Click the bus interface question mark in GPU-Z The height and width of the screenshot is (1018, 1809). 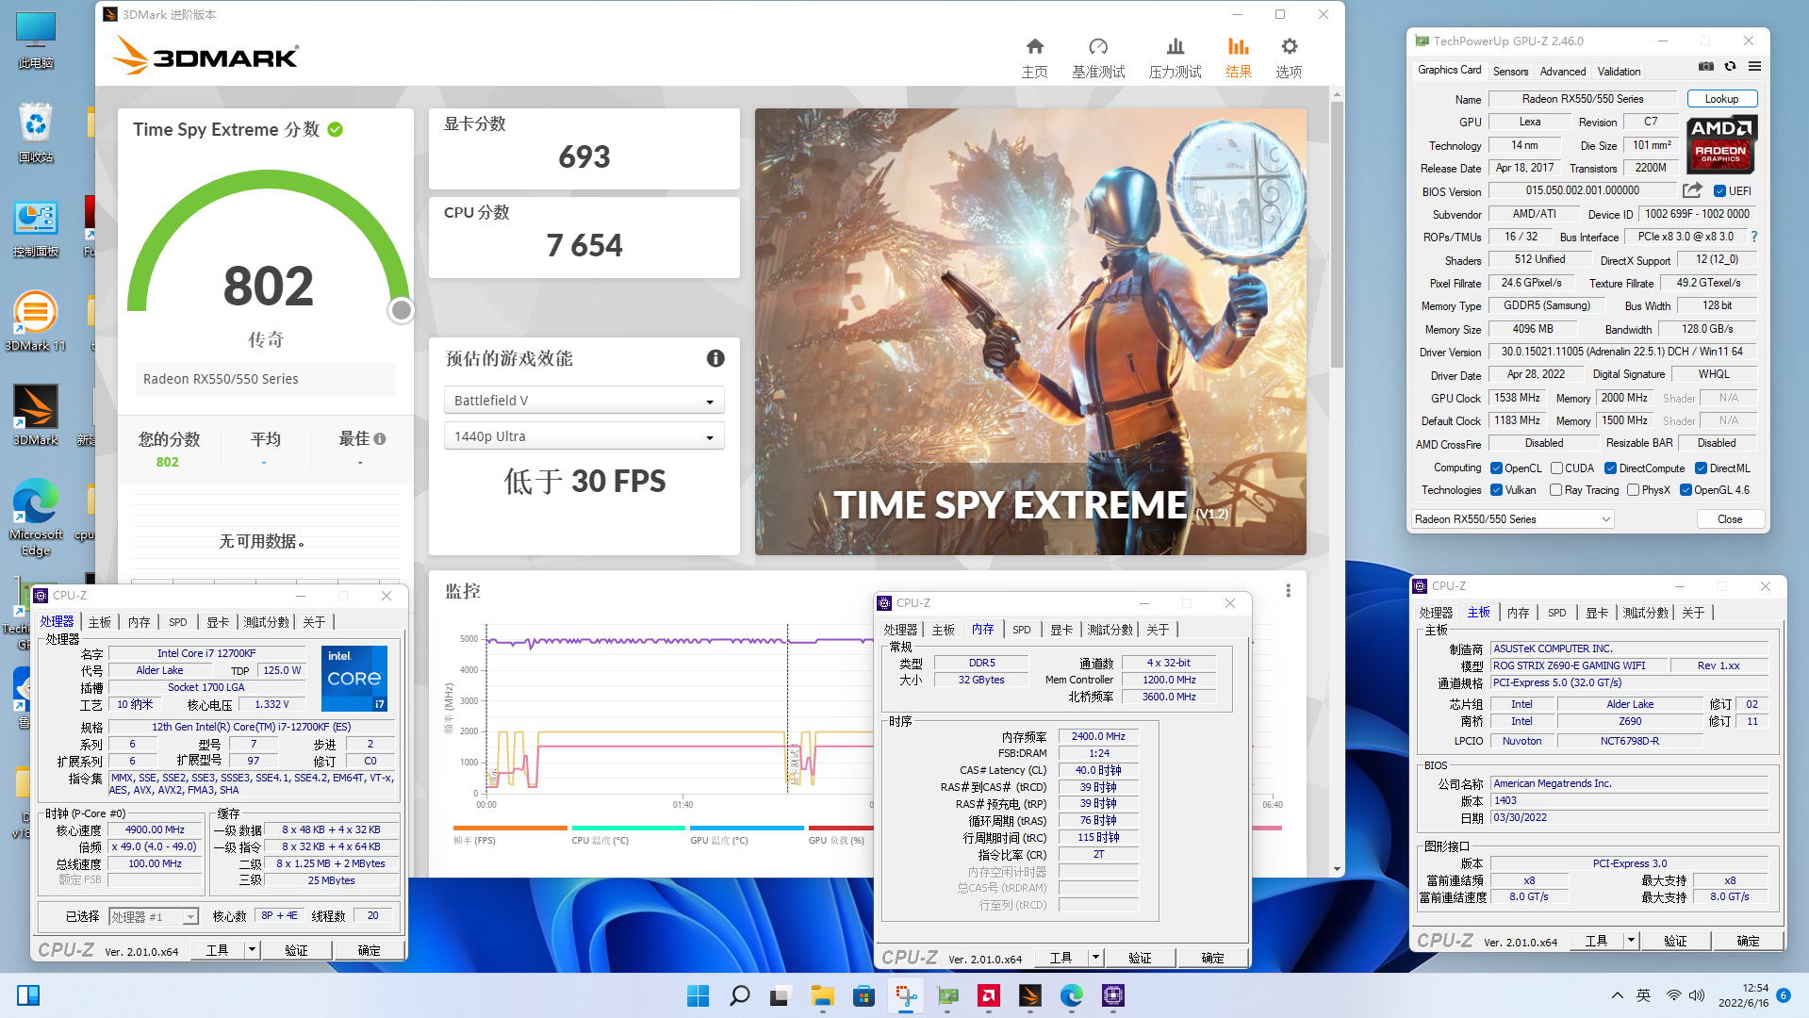coord(1754,238)
